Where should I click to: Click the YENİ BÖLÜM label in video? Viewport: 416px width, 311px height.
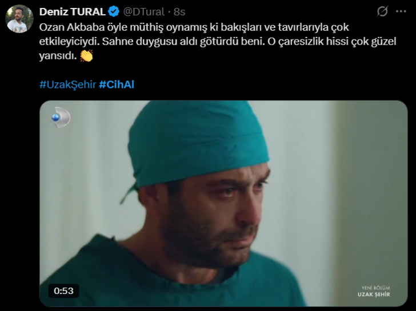pos(375,288)
